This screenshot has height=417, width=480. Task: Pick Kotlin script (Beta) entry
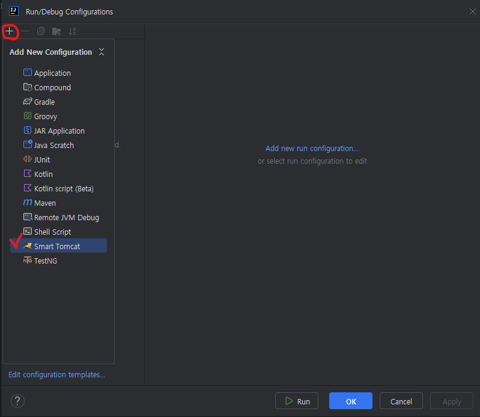[x=58, y=188]
